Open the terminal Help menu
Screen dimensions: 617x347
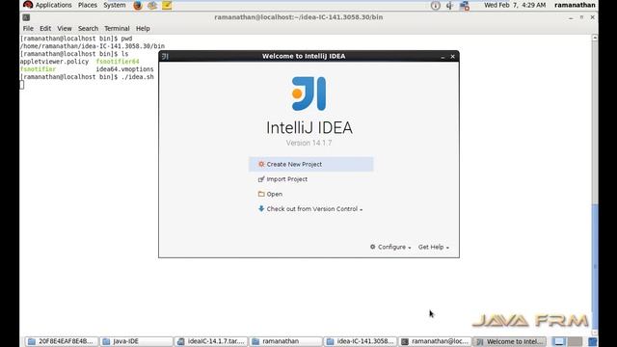click(143, 28)
